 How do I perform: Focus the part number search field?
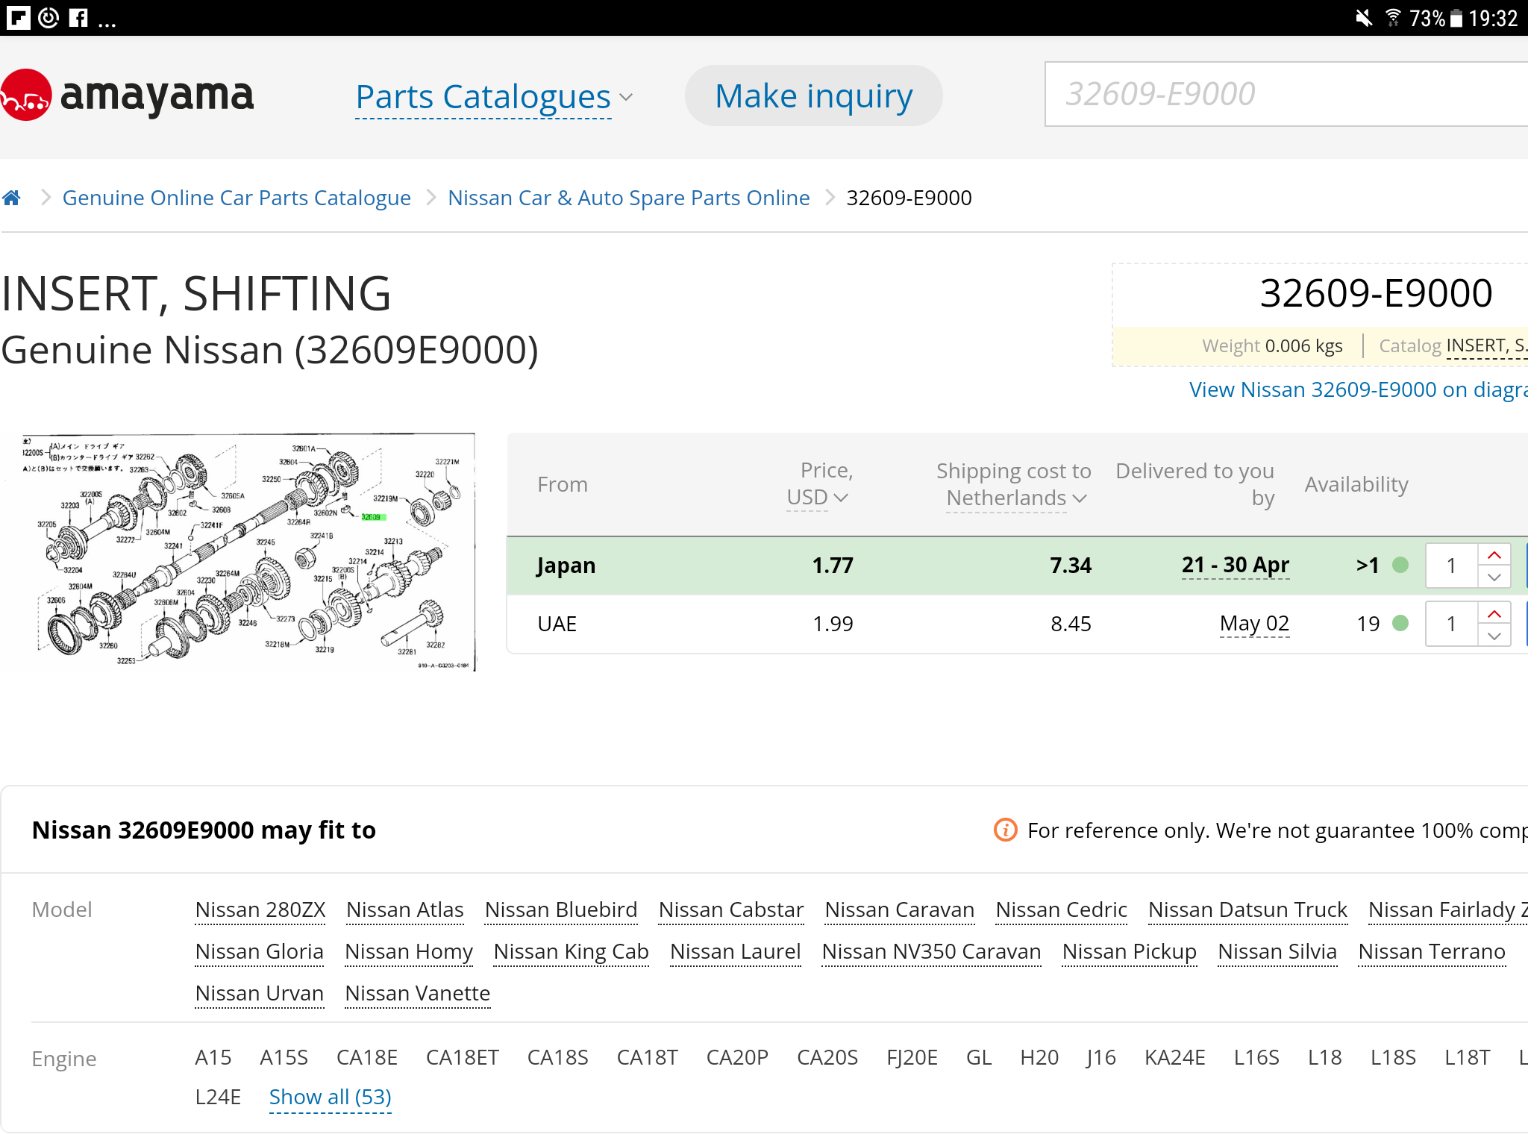click(x=1286, y=94)
